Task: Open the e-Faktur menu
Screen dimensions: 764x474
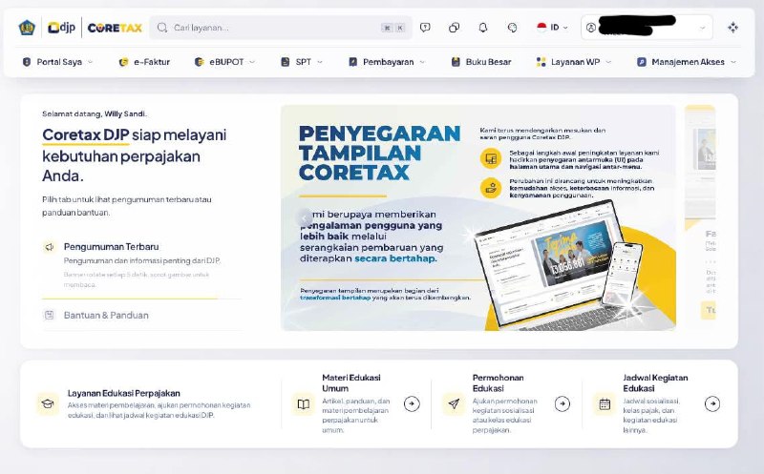Action: click(x=145, y=62)
